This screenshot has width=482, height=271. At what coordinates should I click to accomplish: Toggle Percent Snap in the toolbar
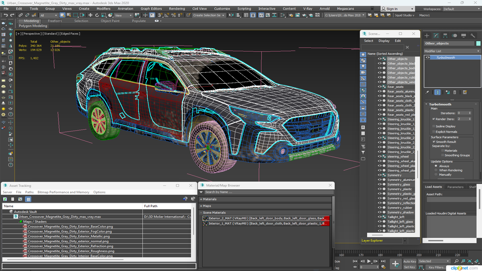(x=173, y=15)
